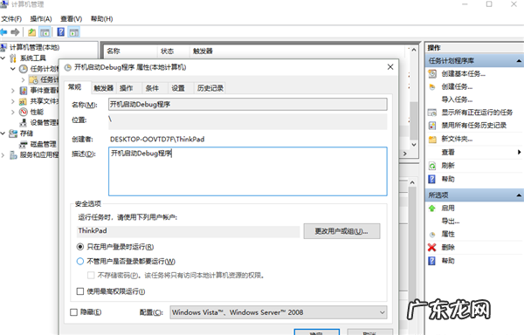Click 创建任务 in the actions pane
The image size is (524, 335).
coord(457,86)
